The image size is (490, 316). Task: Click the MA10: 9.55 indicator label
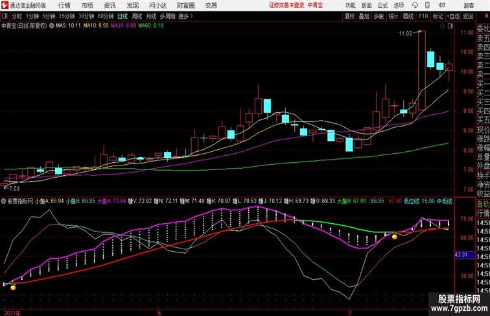click(96, 26)
